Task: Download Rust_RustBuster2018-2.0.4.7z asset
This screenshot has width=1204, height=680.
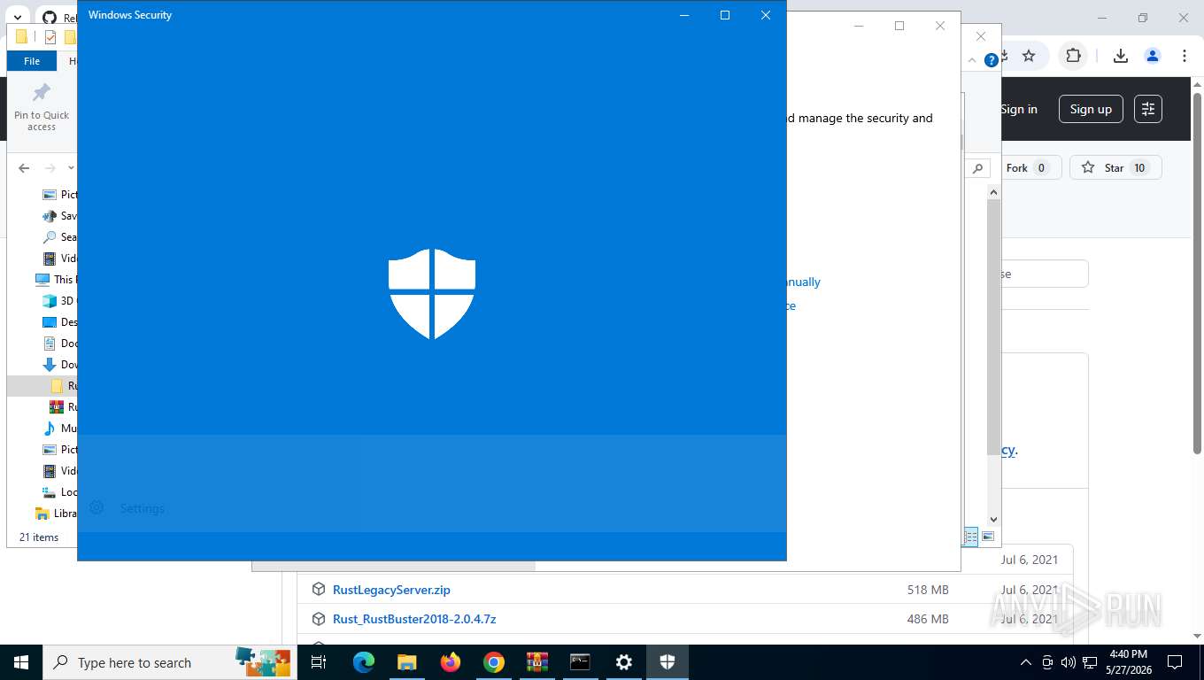Action: coord(414,619)
